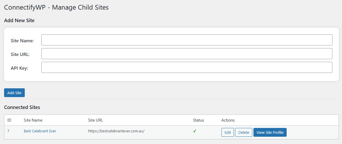
Task: Click the Connected Sites heading
Action: pos(22,107)
